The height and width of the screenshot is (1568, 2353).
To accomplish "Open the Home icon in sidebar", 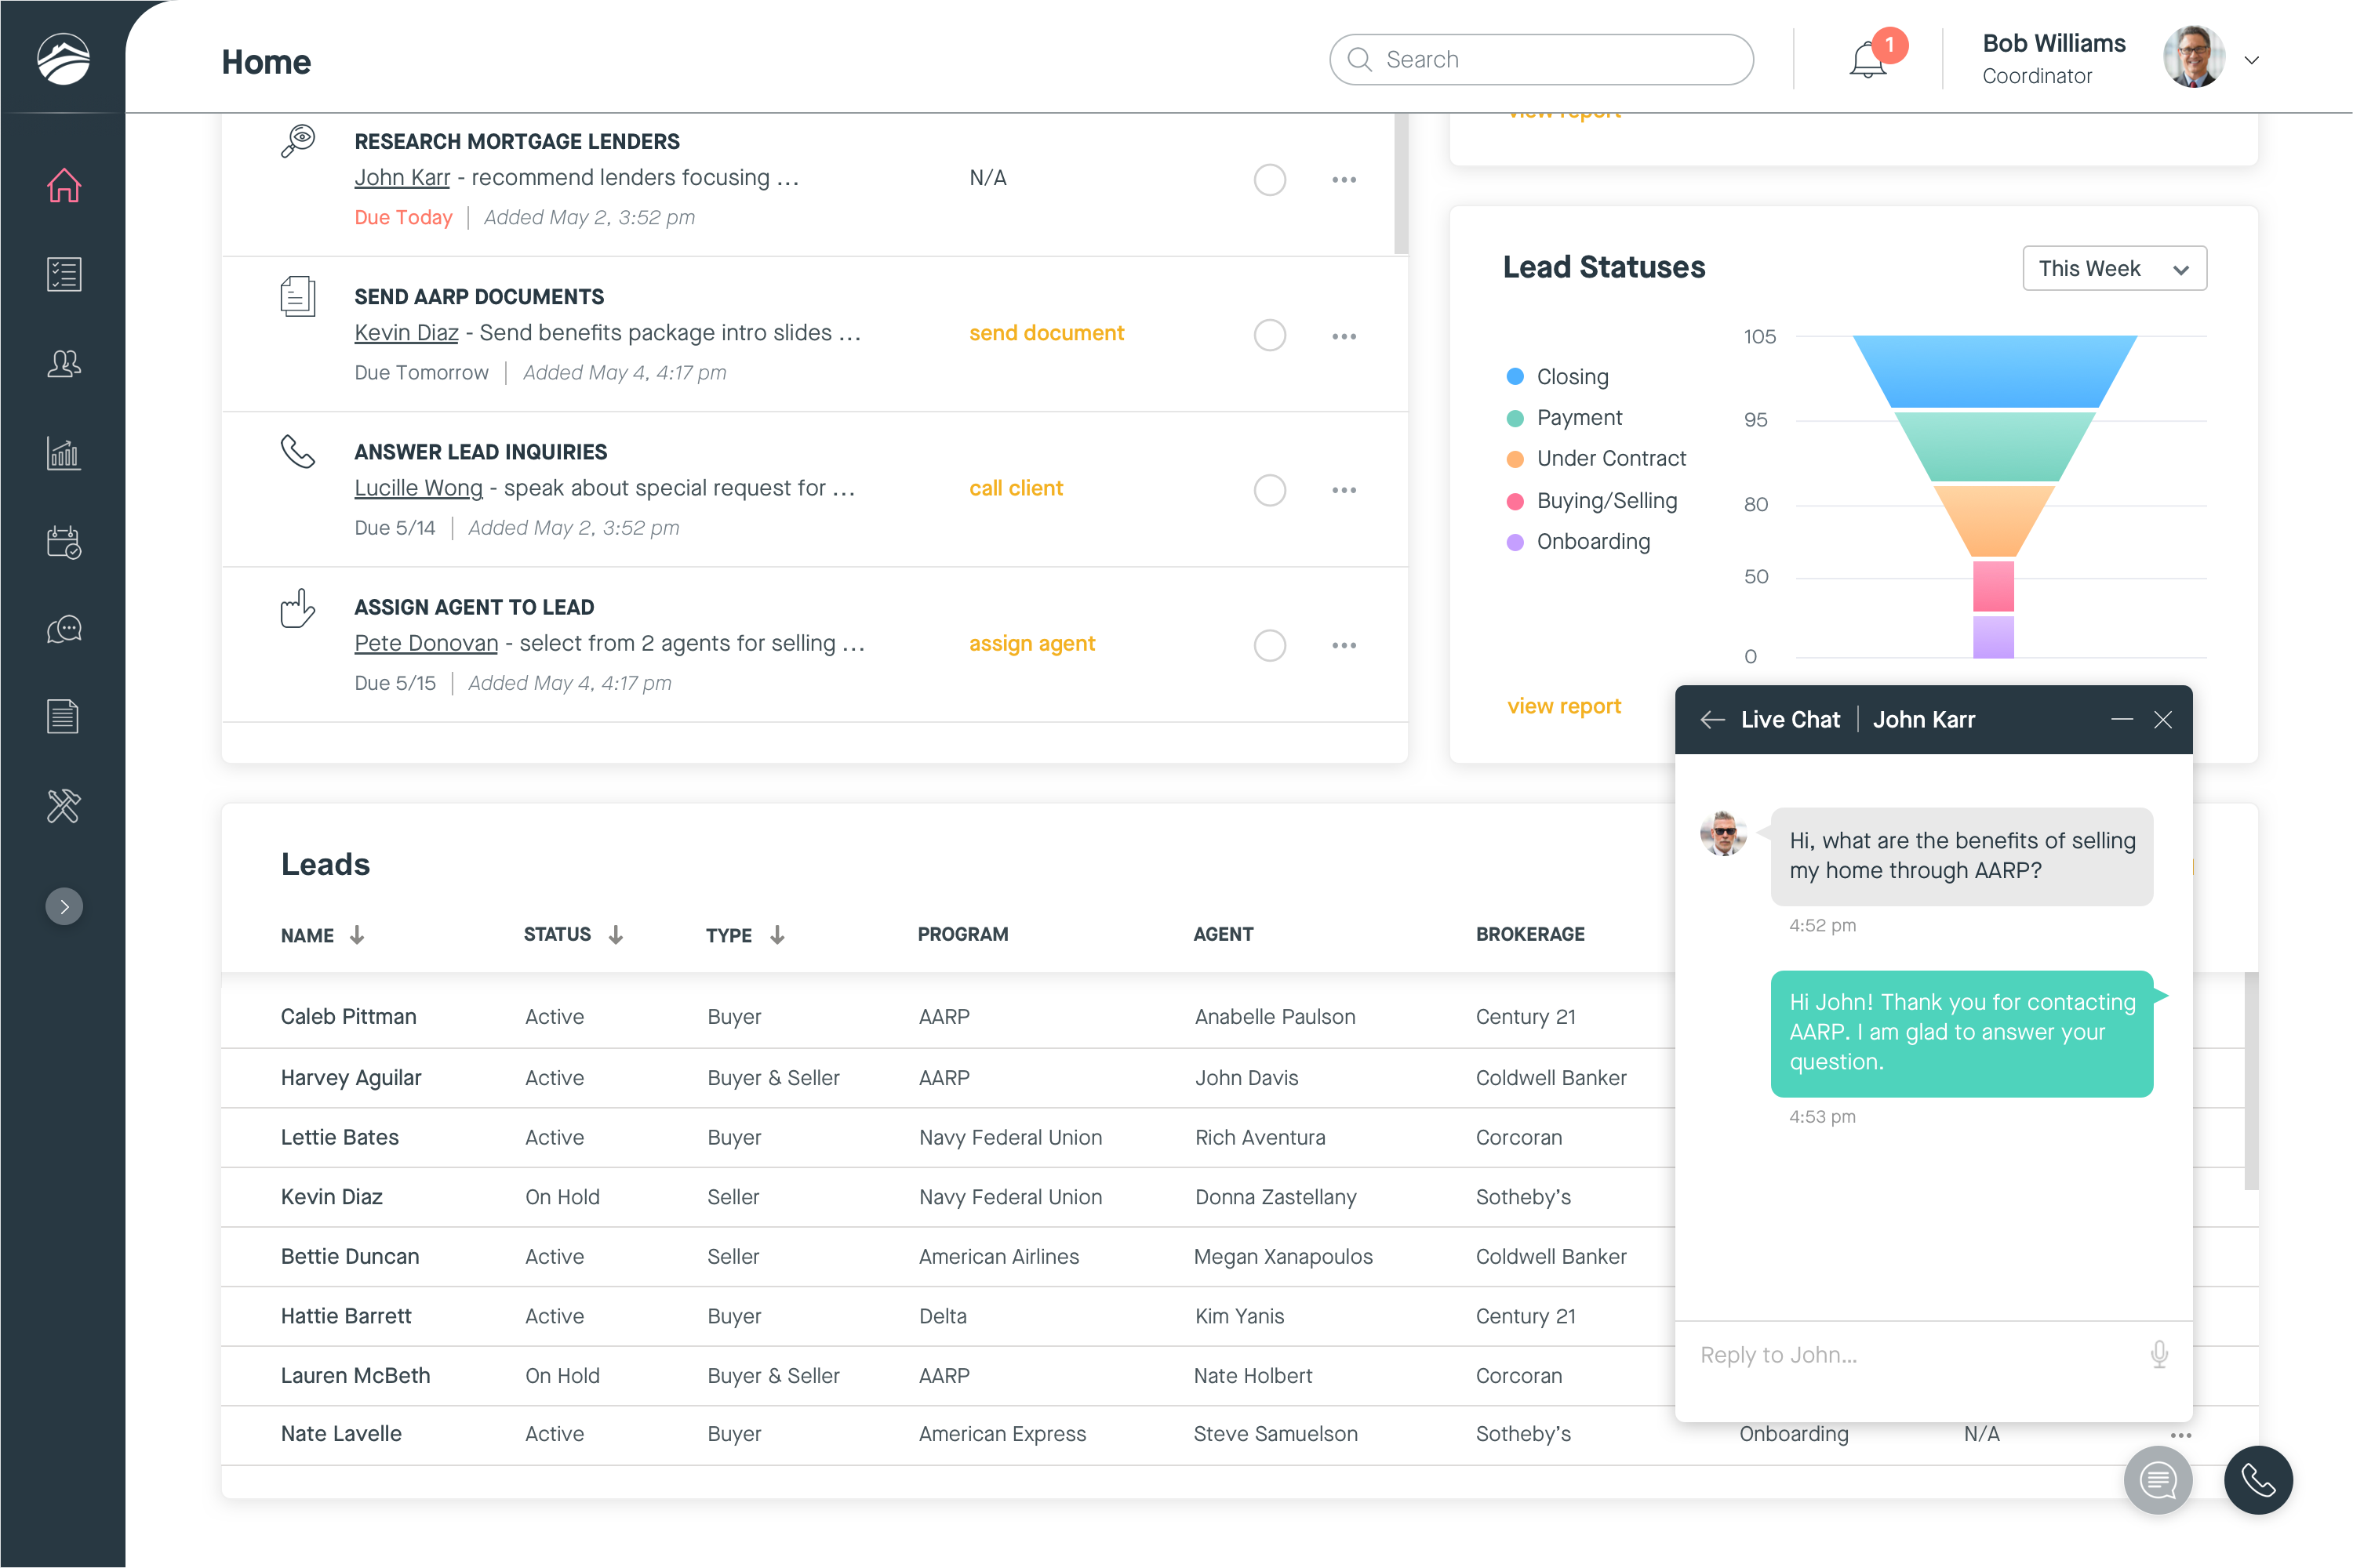I will click(63, 186).
